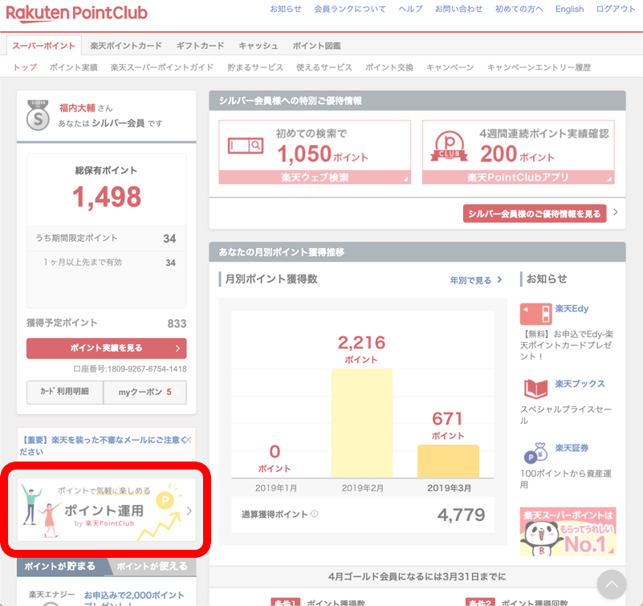Viewport: 643px width, 606px height.
Task: Click the Rakuten PointClub logo
Action: [77, 13]
